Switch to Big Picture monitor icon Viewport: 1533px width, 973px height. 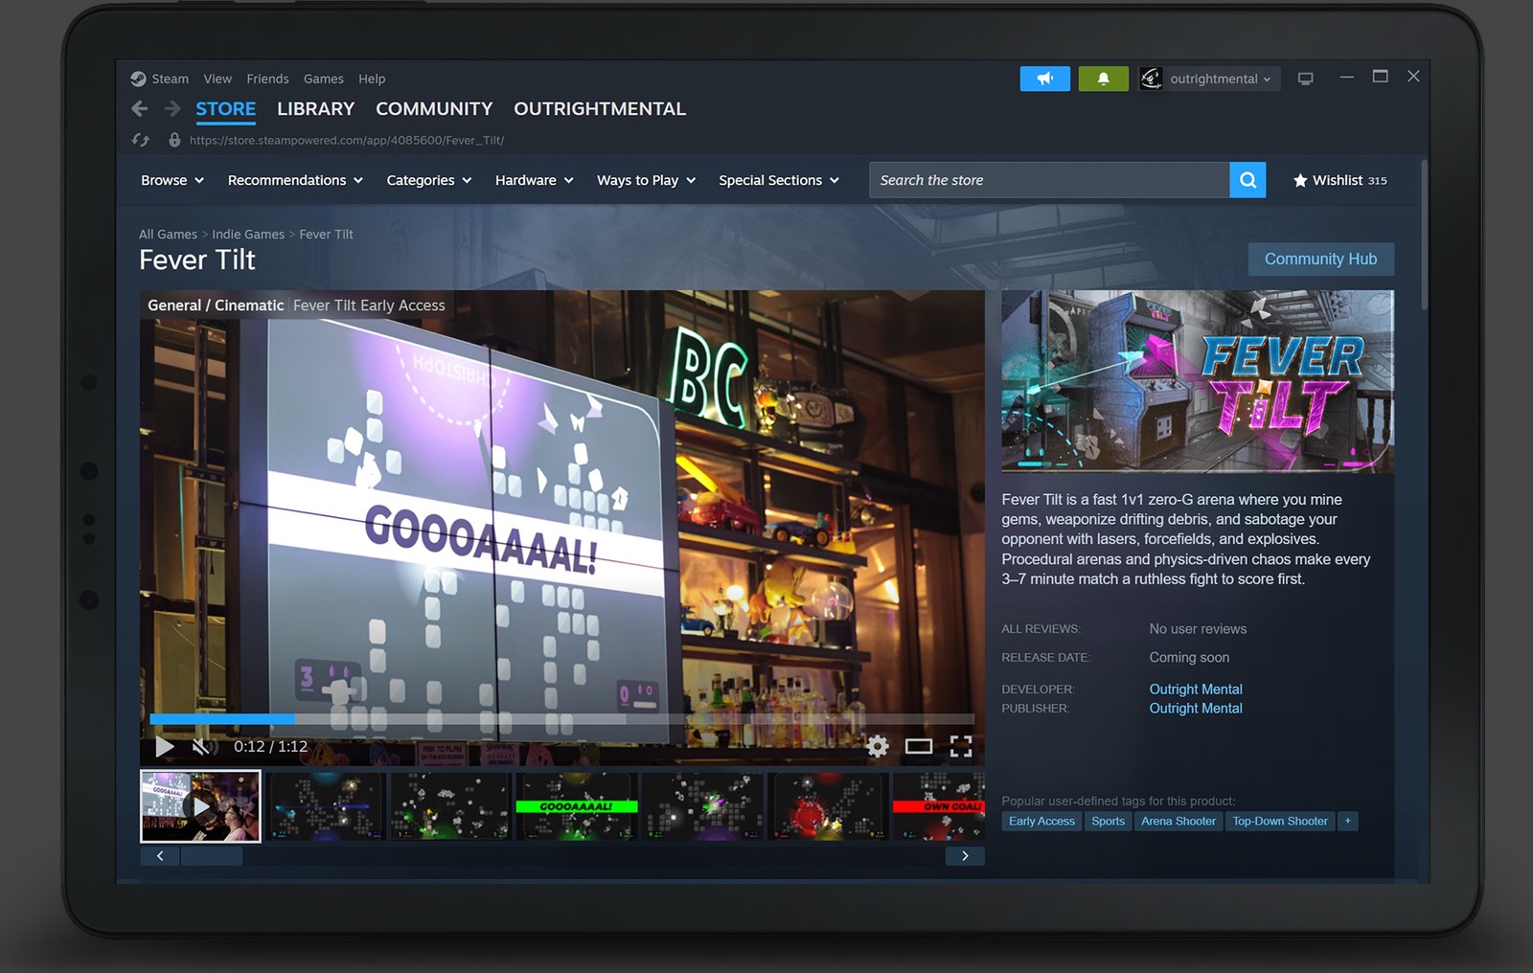[1305, 79]
